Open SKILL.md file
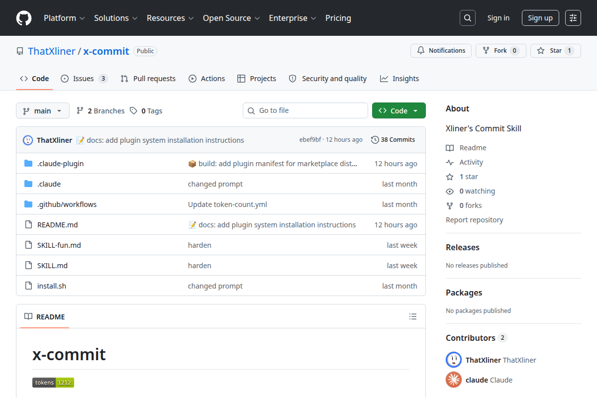 (52, 266)
